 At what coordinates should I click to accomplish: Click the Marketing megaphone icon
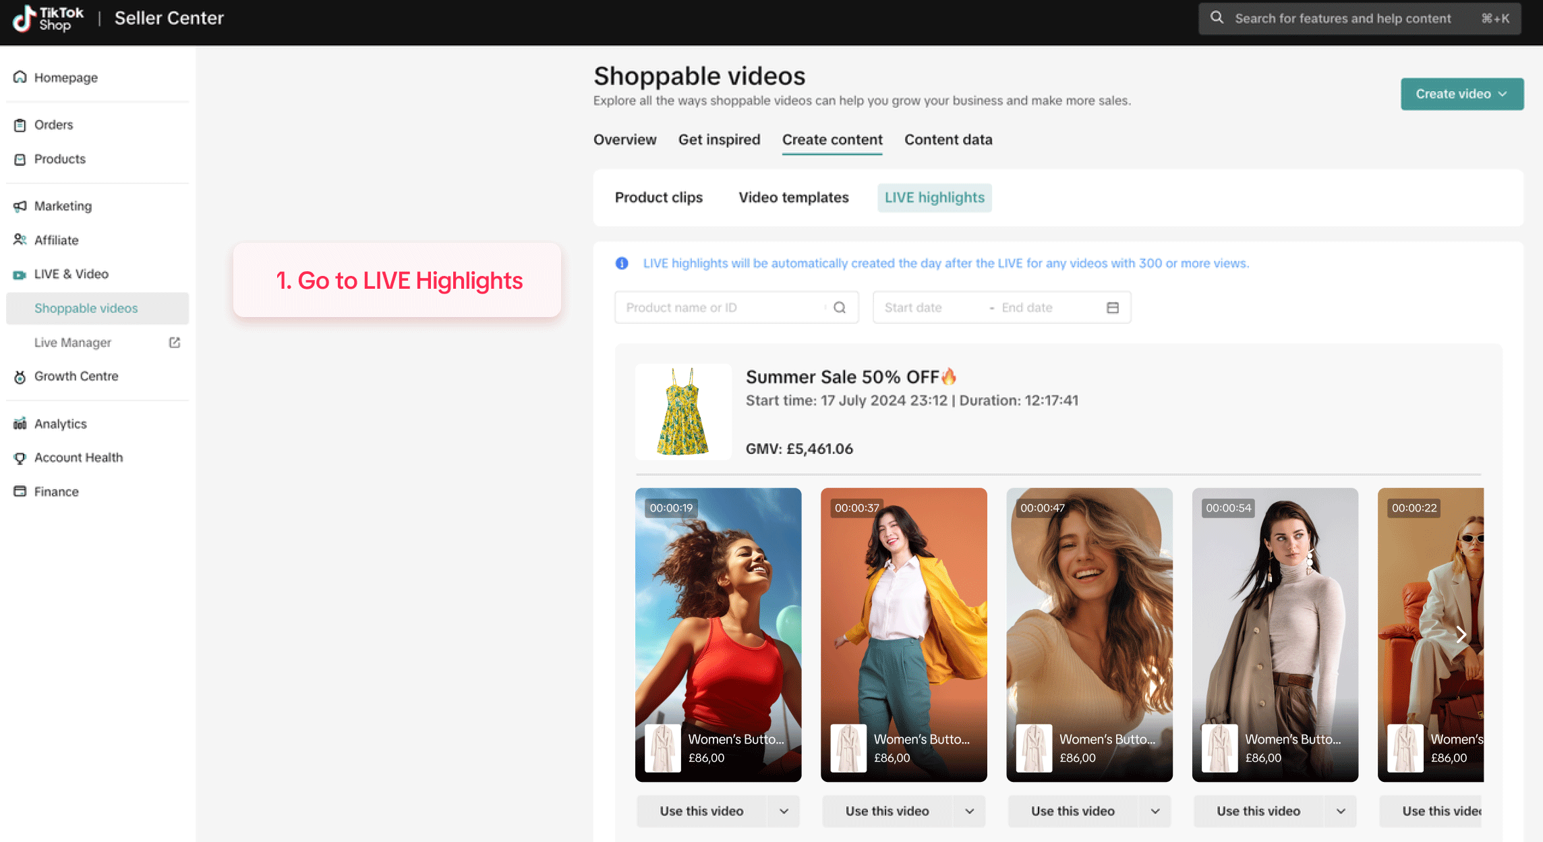(20, 206)
